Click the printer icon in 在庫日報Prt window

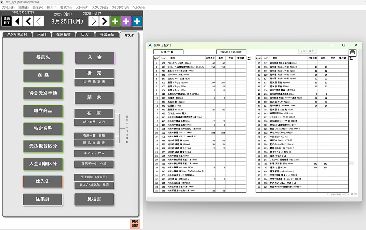(353, 53)
